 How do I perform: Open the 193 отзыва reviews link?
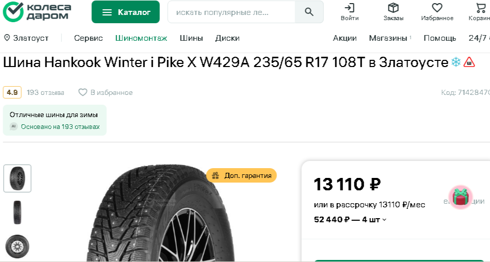pyautogui.click(x=45, y=92)
